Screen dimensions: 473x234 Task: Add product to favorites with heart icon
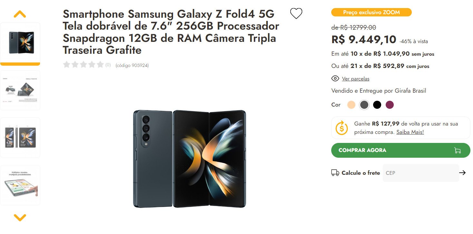pyautogui.click(x=296, y=14)
